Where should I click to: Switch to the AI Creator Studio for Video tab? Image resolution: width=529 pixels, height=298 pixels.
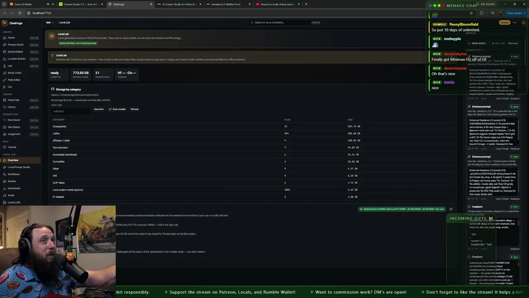(179, 4)
